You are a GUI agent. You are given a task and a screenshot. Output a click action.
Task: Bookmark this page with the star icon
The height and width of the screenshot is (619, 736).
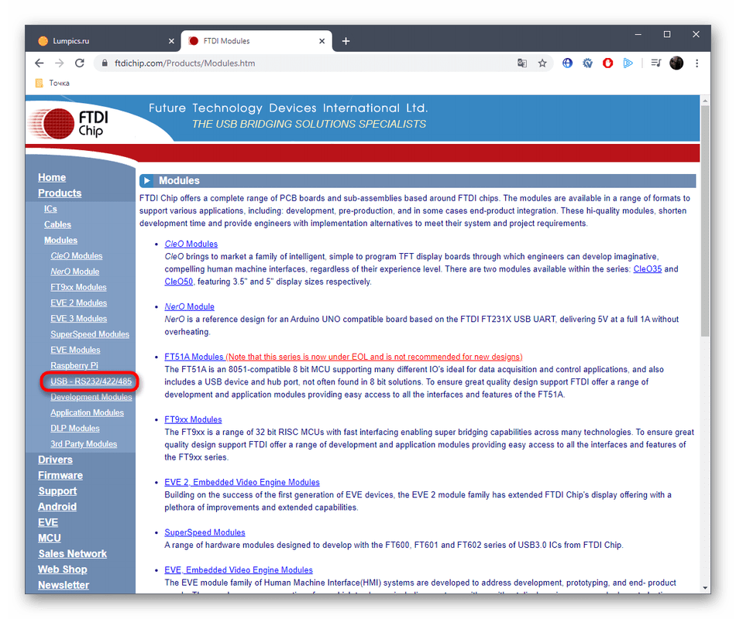click(x=542, y=63)
